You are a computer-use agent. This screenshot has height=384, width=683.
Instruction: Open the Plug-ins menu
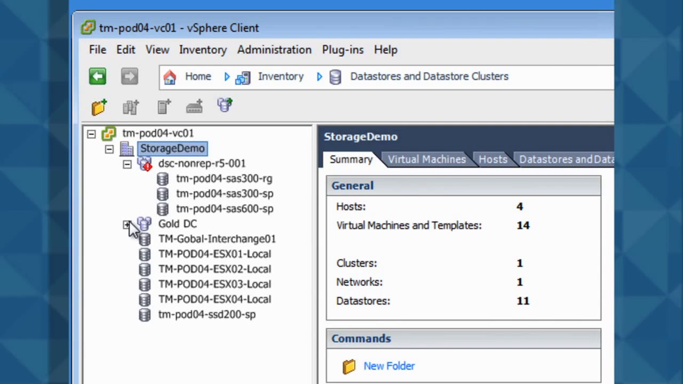343,50
